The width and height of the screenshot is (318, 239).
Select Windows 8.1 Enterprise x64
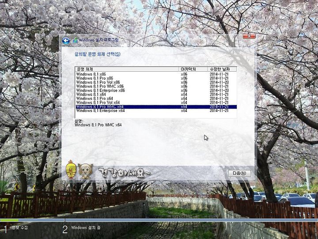pos(156,111)
